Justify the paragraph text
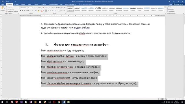This screenshot has width=185, height=104. point(53,11)
